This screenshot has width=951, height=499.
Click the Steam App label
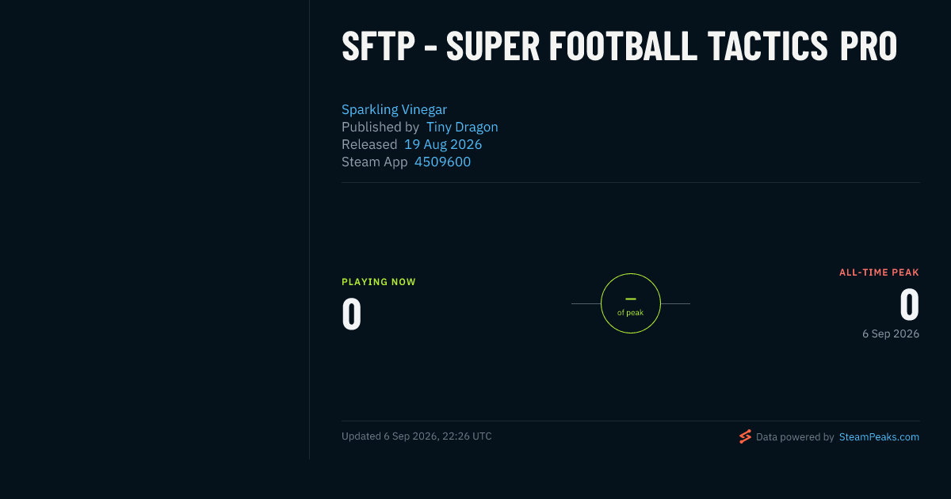pyautogui.click(x=375, y=162)
